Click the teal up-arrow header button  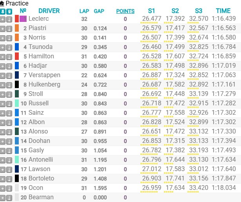[9, 11]
